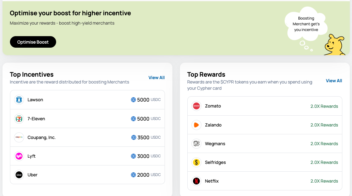The height and width of the screenshot is (196, 352).
Task: Click the Lyft 3000 USDC amount
Action: pyautogui.click(x=146, y=156)
